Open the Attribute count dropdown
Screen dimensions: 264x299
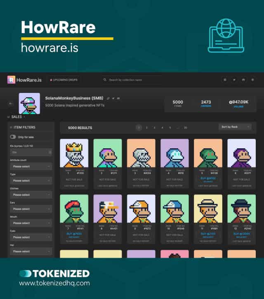31,166
